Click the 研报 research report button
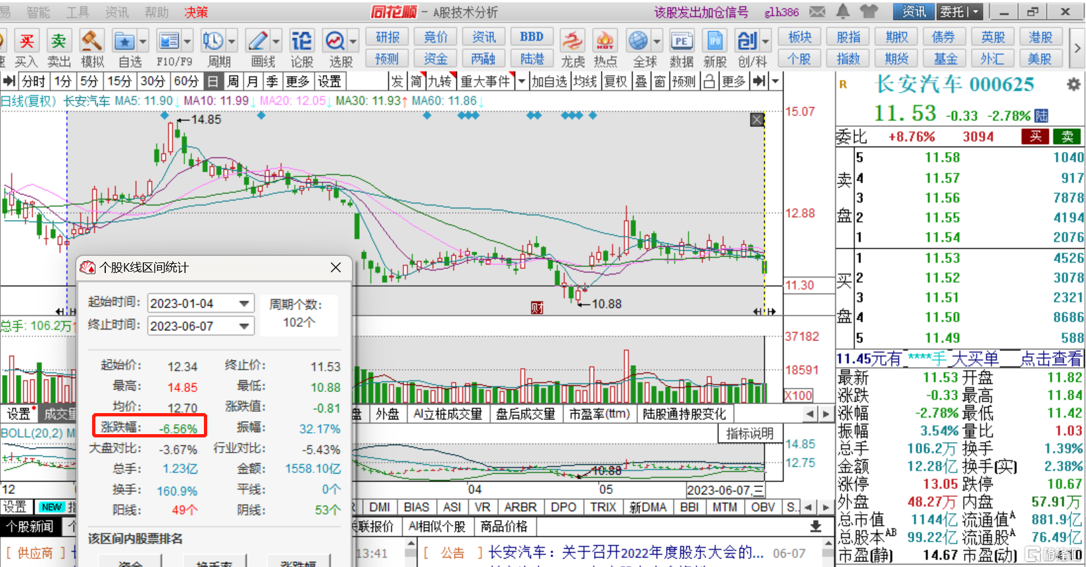 (387, 37)
